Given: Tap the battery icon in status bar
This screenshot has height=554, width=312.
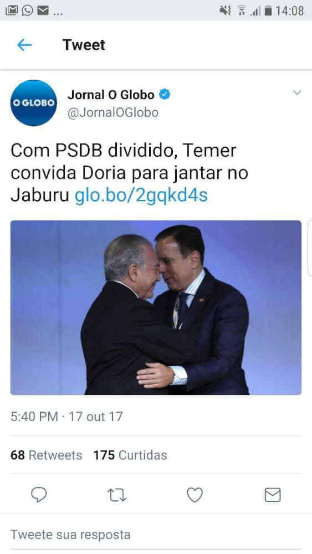Looking at the screenshot, I should tap(269, 11).
